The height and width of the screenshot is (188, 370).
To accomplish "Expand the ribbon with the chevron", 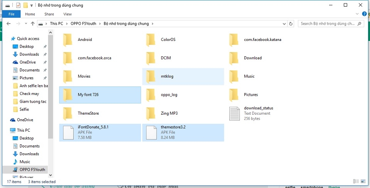I will pyautogui.click(x=357, y=14).
